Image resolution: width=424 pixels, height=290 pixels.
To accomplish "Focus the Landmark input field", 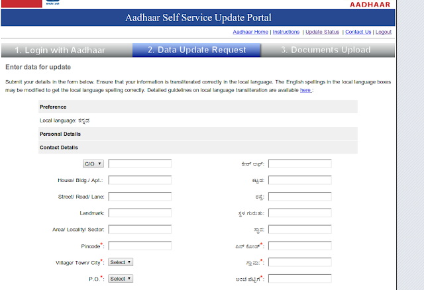I will pos(140,213).
